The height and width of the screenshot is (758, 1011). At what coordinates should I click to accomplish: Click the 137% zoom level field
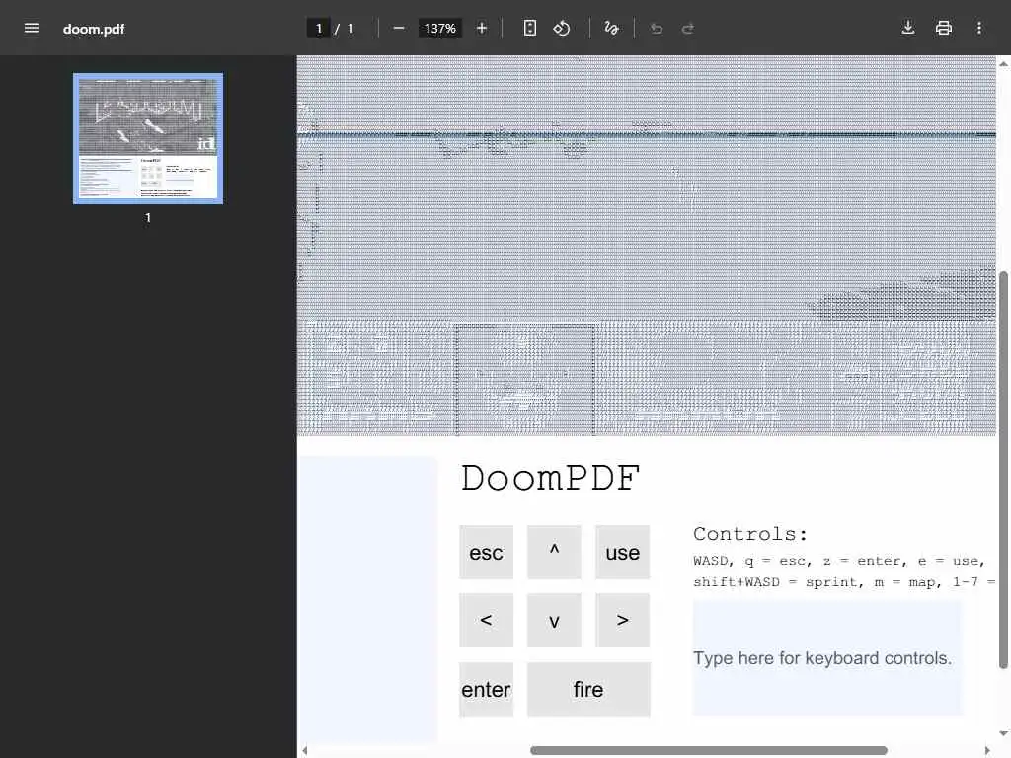[439, 29]
